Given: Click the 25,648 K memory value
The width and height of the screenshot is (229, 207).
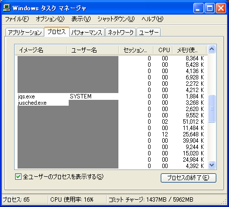Looking at the screenshot, I should point(193,134).
